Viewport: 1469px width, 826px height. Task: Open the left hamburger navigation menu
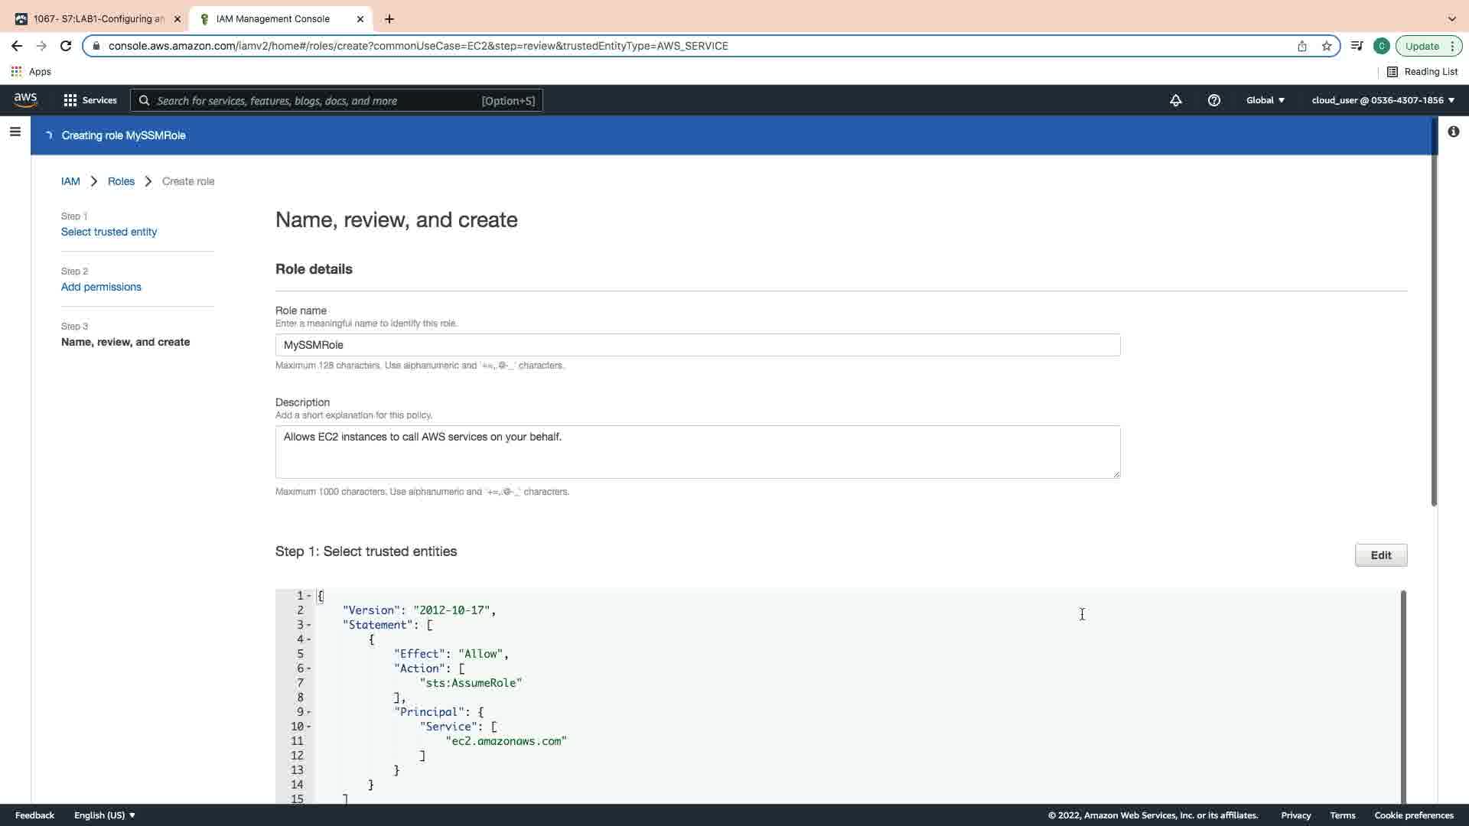[15, 132]
